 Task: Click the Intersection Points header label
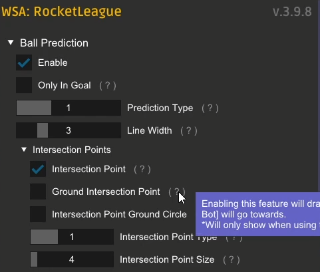[x=72, y=150]
